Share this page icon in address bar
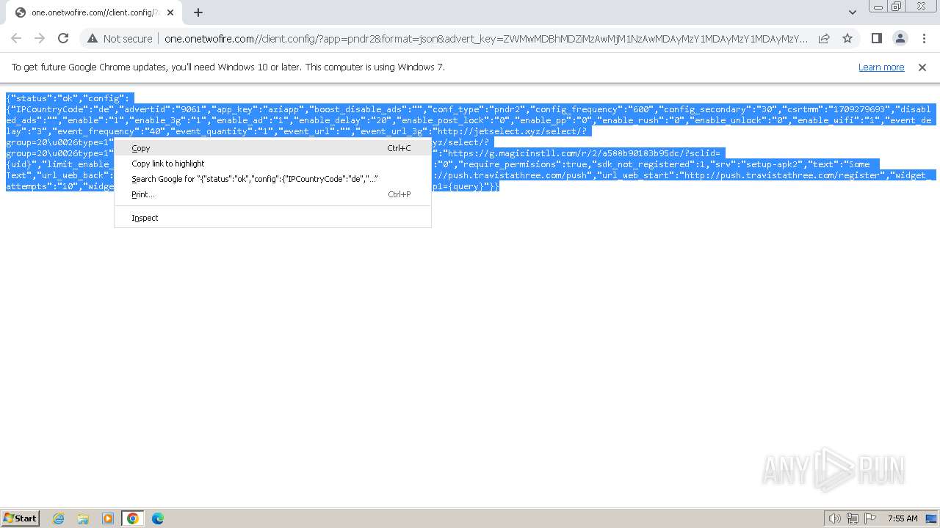 point(824,38)
